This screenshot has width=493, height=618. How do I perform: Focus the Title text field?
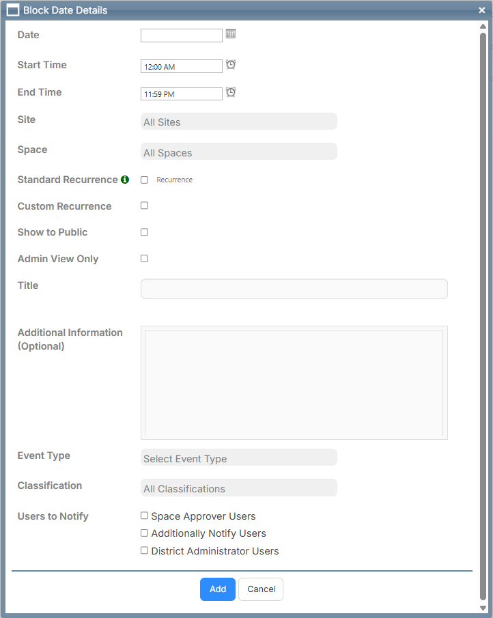click(x=294, y=289)
